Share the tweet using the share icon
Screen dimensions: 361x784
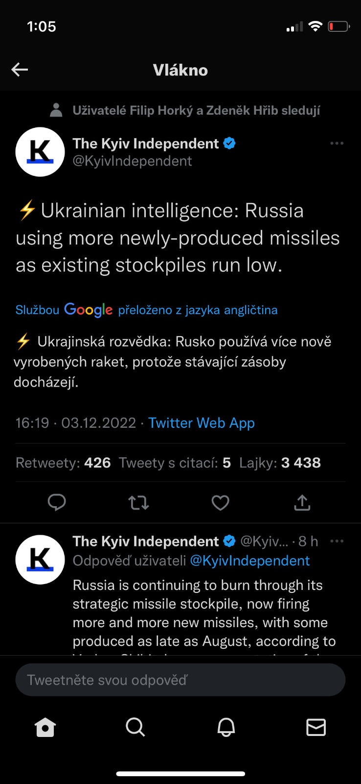point(302,502)
